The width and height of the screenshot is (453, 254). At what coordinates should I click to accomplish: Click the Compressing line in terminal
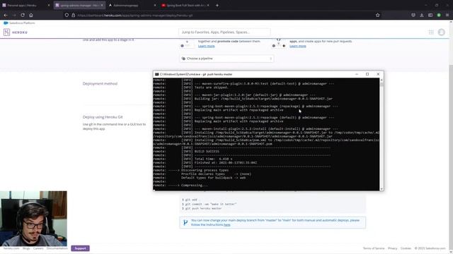click(x=194, y=185)
